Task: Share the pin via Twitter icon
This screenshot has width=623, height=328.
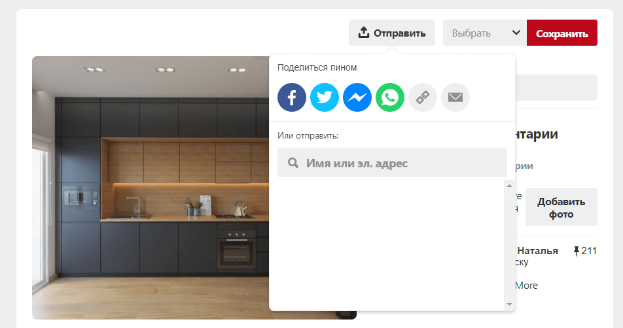Action: tap(325, 98)
